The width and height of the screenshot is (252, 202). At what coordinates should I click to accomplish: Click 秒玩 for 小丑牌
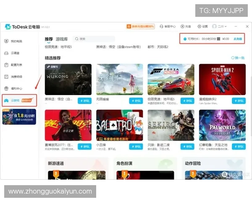pyautogui.click(x=136, y=146)
